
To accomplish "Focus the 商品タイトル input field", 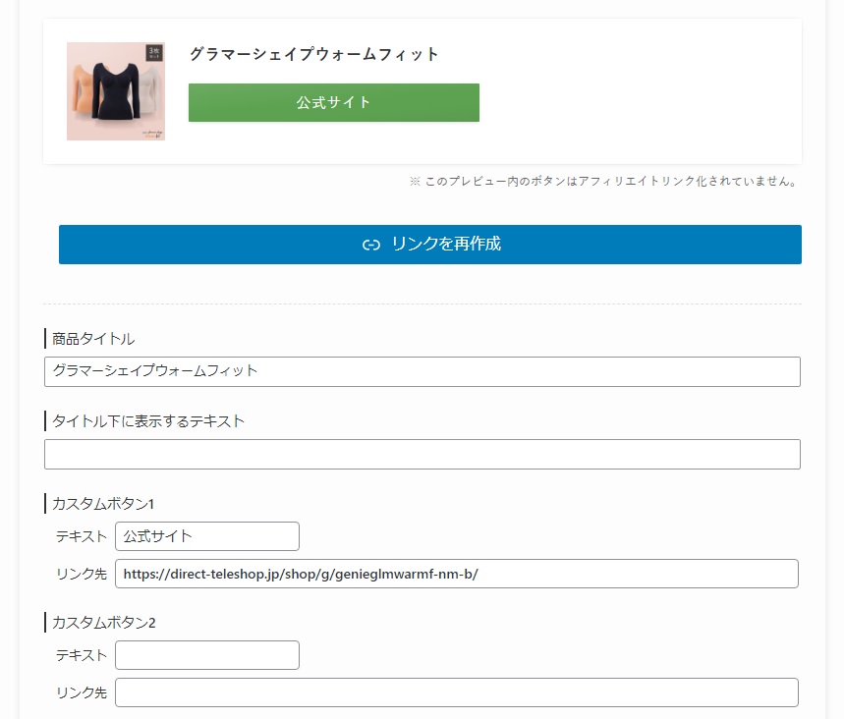I will [x=422, y=371].
